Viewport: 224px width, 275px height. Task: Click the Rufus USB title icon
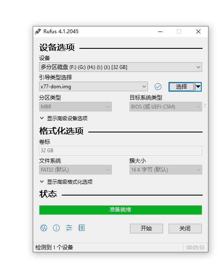38,32
